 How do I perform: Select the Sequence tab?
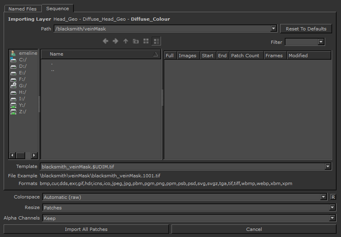click(x=58, y=9)
